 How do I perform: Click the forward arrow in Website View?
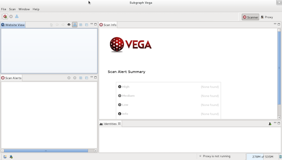pyautogui.click(x=63, y=25)
